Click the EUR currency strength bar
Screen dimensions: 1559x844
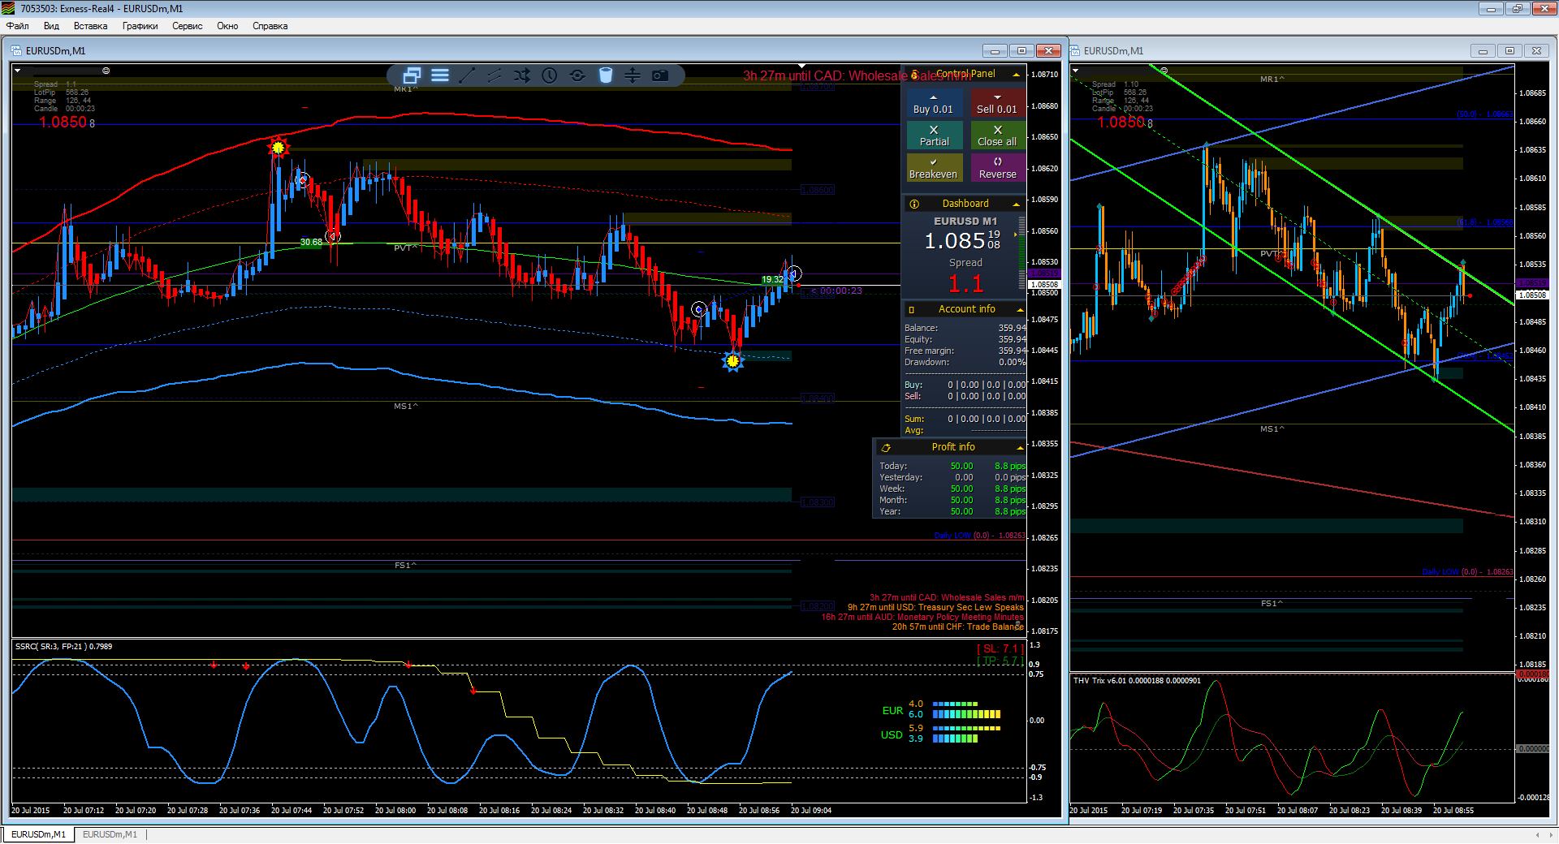click(x=966, y=709)
